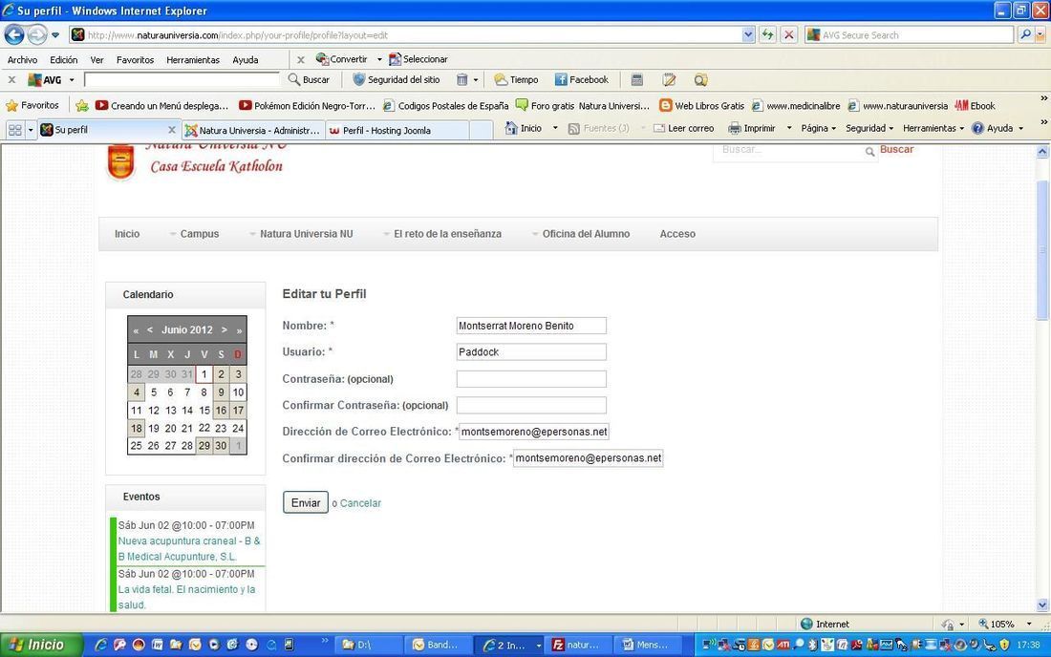Open the Windows Inicio start button
The width and height of the screenshot is (1051, 657).
(x=41, y=645)
